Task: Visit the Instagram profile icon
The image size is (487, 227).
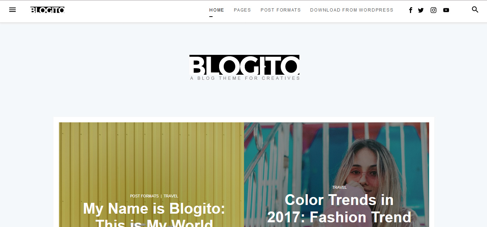Action: click(x=433, y=10)
